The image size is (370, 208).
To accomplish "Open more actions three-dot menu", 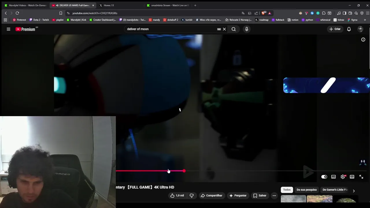I will [x=274, y=196].
